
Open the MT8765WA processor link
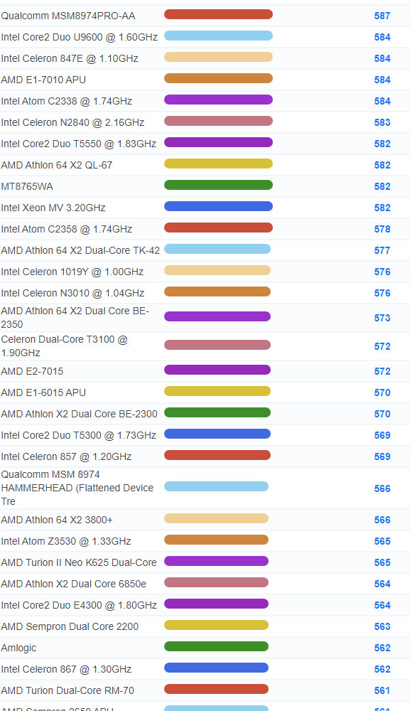pyautogui.click(x=27, y=186)
